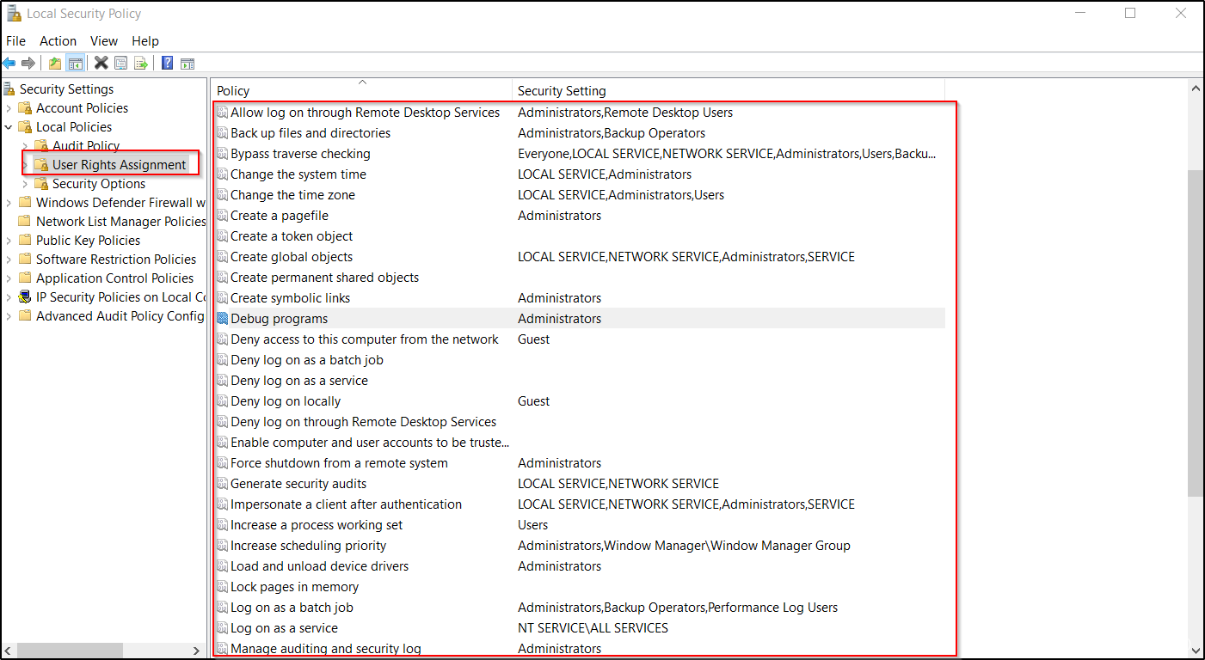Click the blue Help question mark icon
This screenshot has width=1205, height=660.
point(167,63)
